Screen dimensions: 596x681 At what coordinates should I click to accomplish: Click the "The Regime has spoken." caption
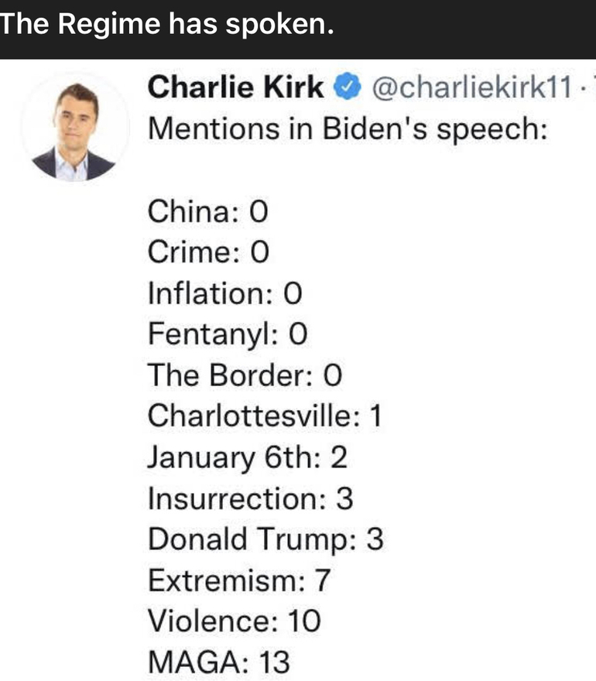[x=167, y=26]
